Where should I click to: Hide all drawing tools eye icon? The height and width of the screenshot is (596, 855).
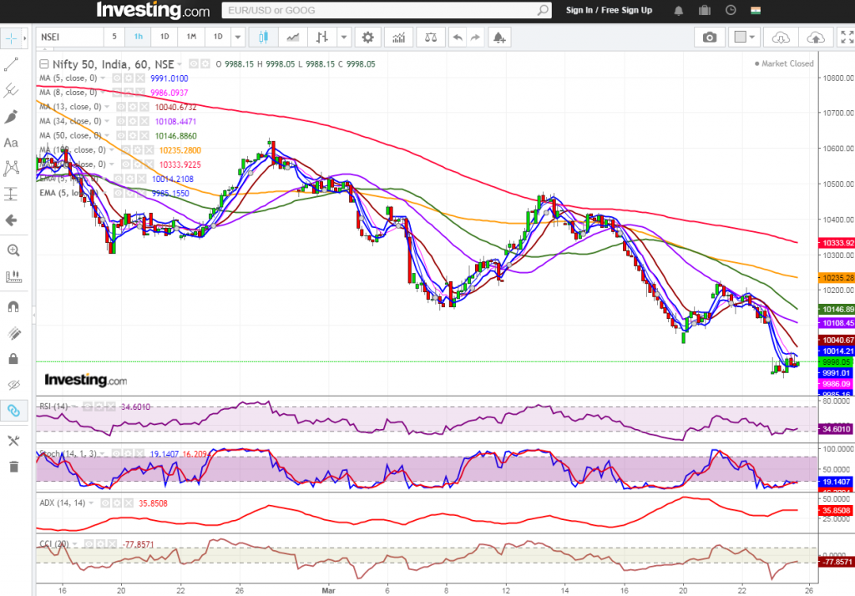13,385
